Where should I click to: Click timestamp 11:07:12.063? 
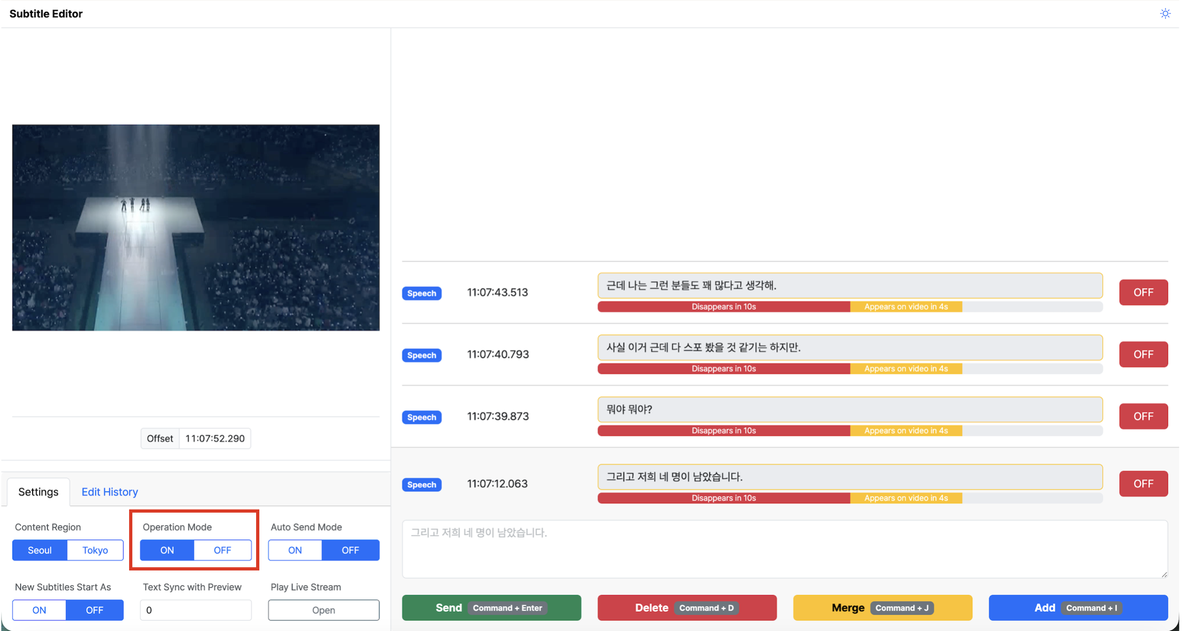497,484
